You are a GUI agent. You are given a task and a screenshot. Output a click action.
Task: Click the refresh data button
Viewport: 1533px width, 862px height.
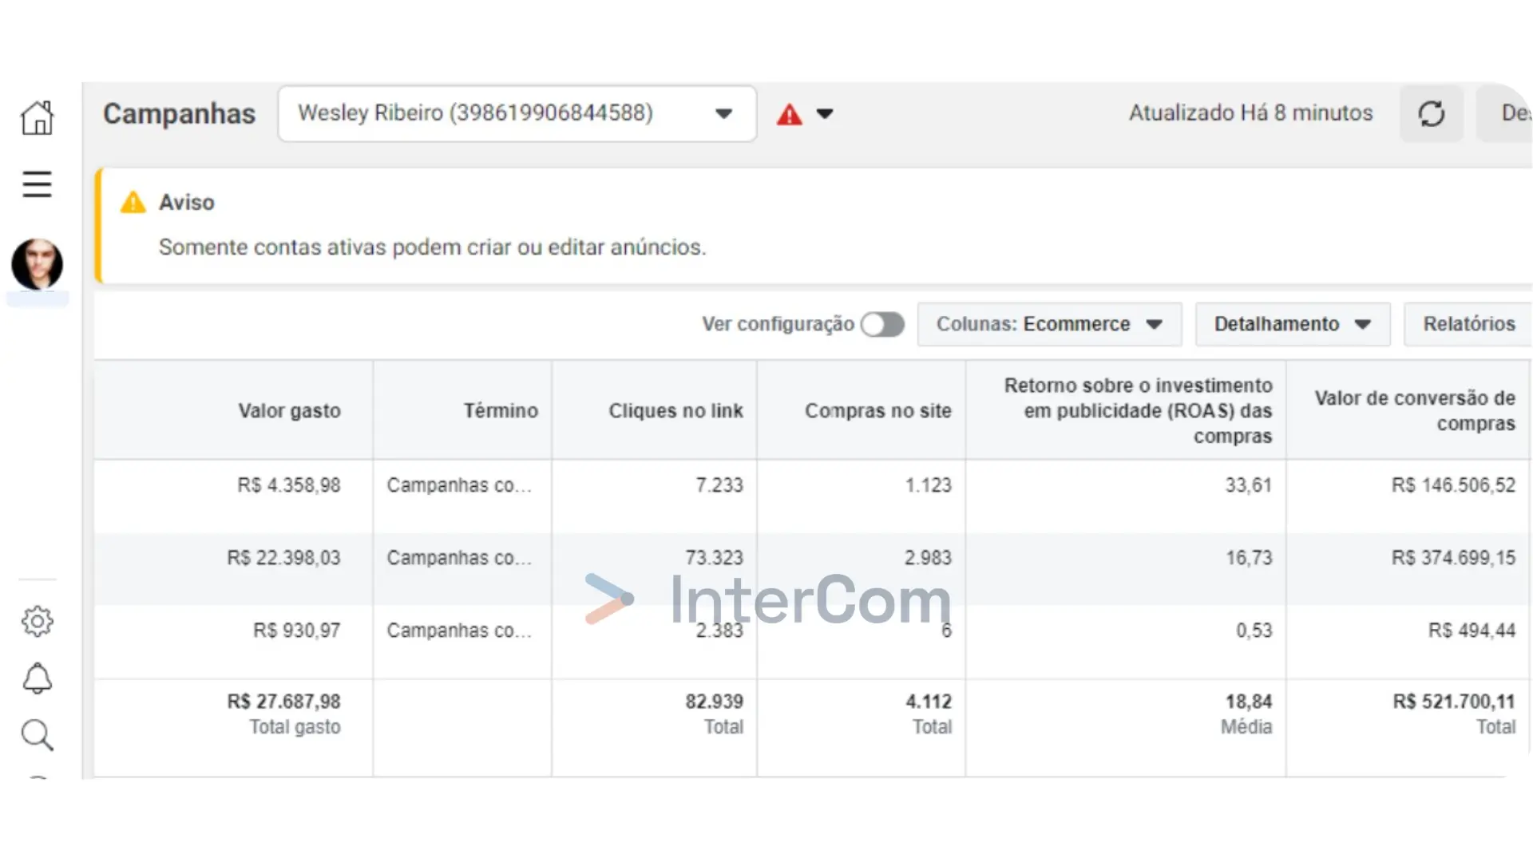tap(1432, 113)
